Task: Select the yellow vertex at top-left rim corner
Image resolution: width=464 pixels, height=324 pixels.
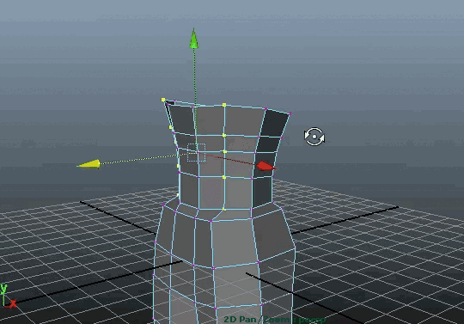Action: [x=163, y=100]
